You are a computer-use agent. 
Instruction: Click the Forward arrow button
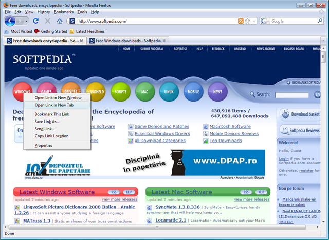[x=20, y=21]
